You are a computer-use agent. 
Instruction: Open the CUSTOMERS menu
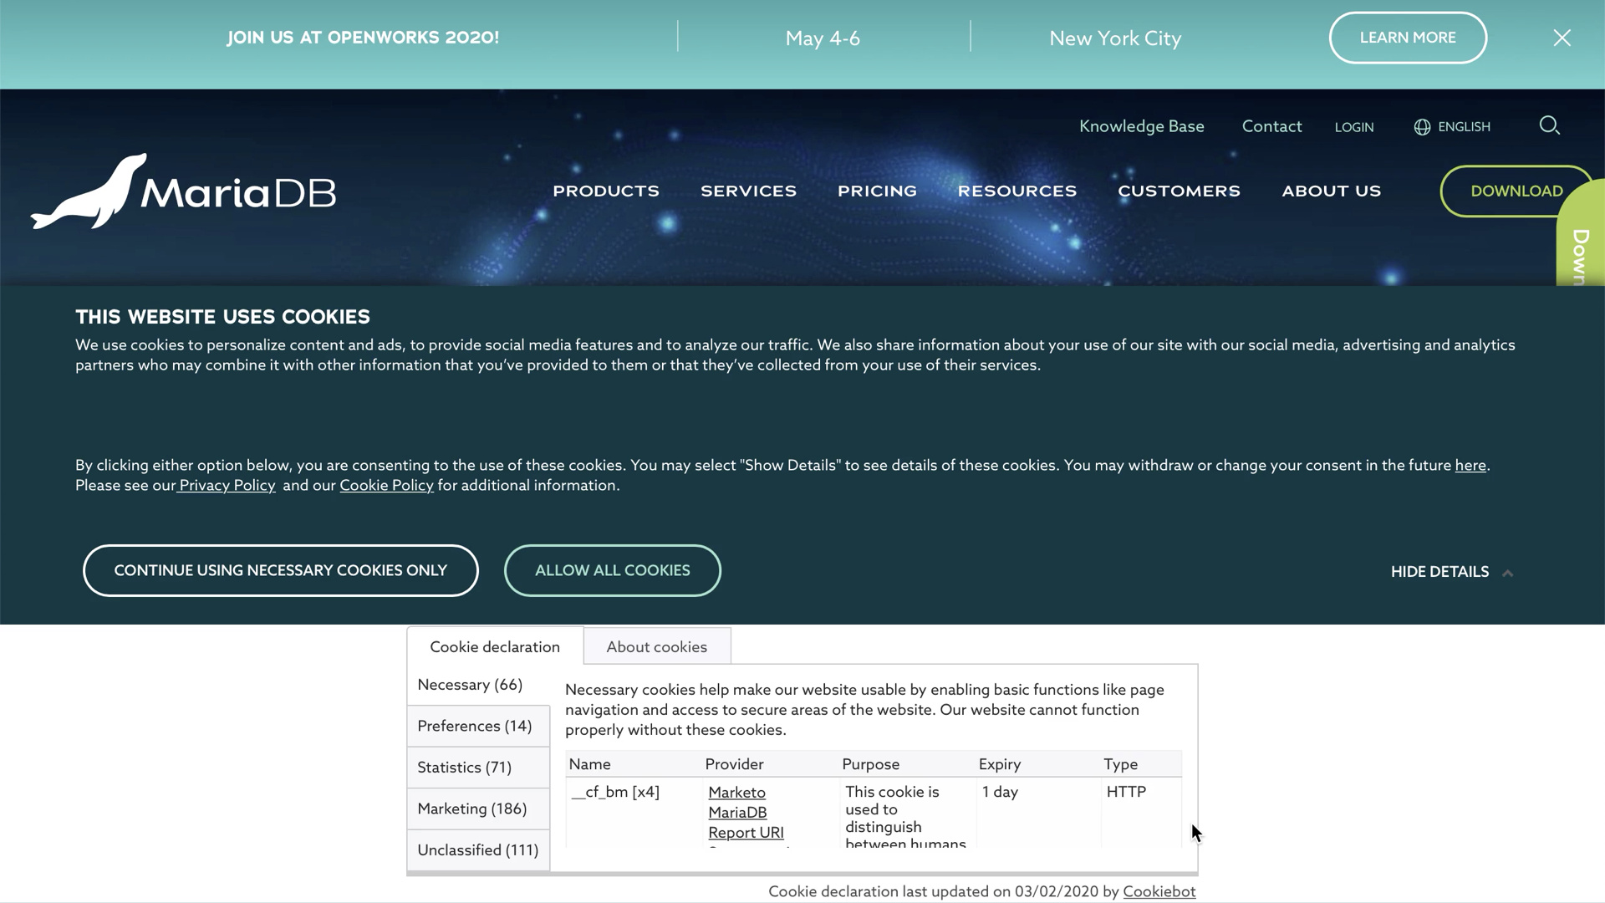[x=1179, y=191]
